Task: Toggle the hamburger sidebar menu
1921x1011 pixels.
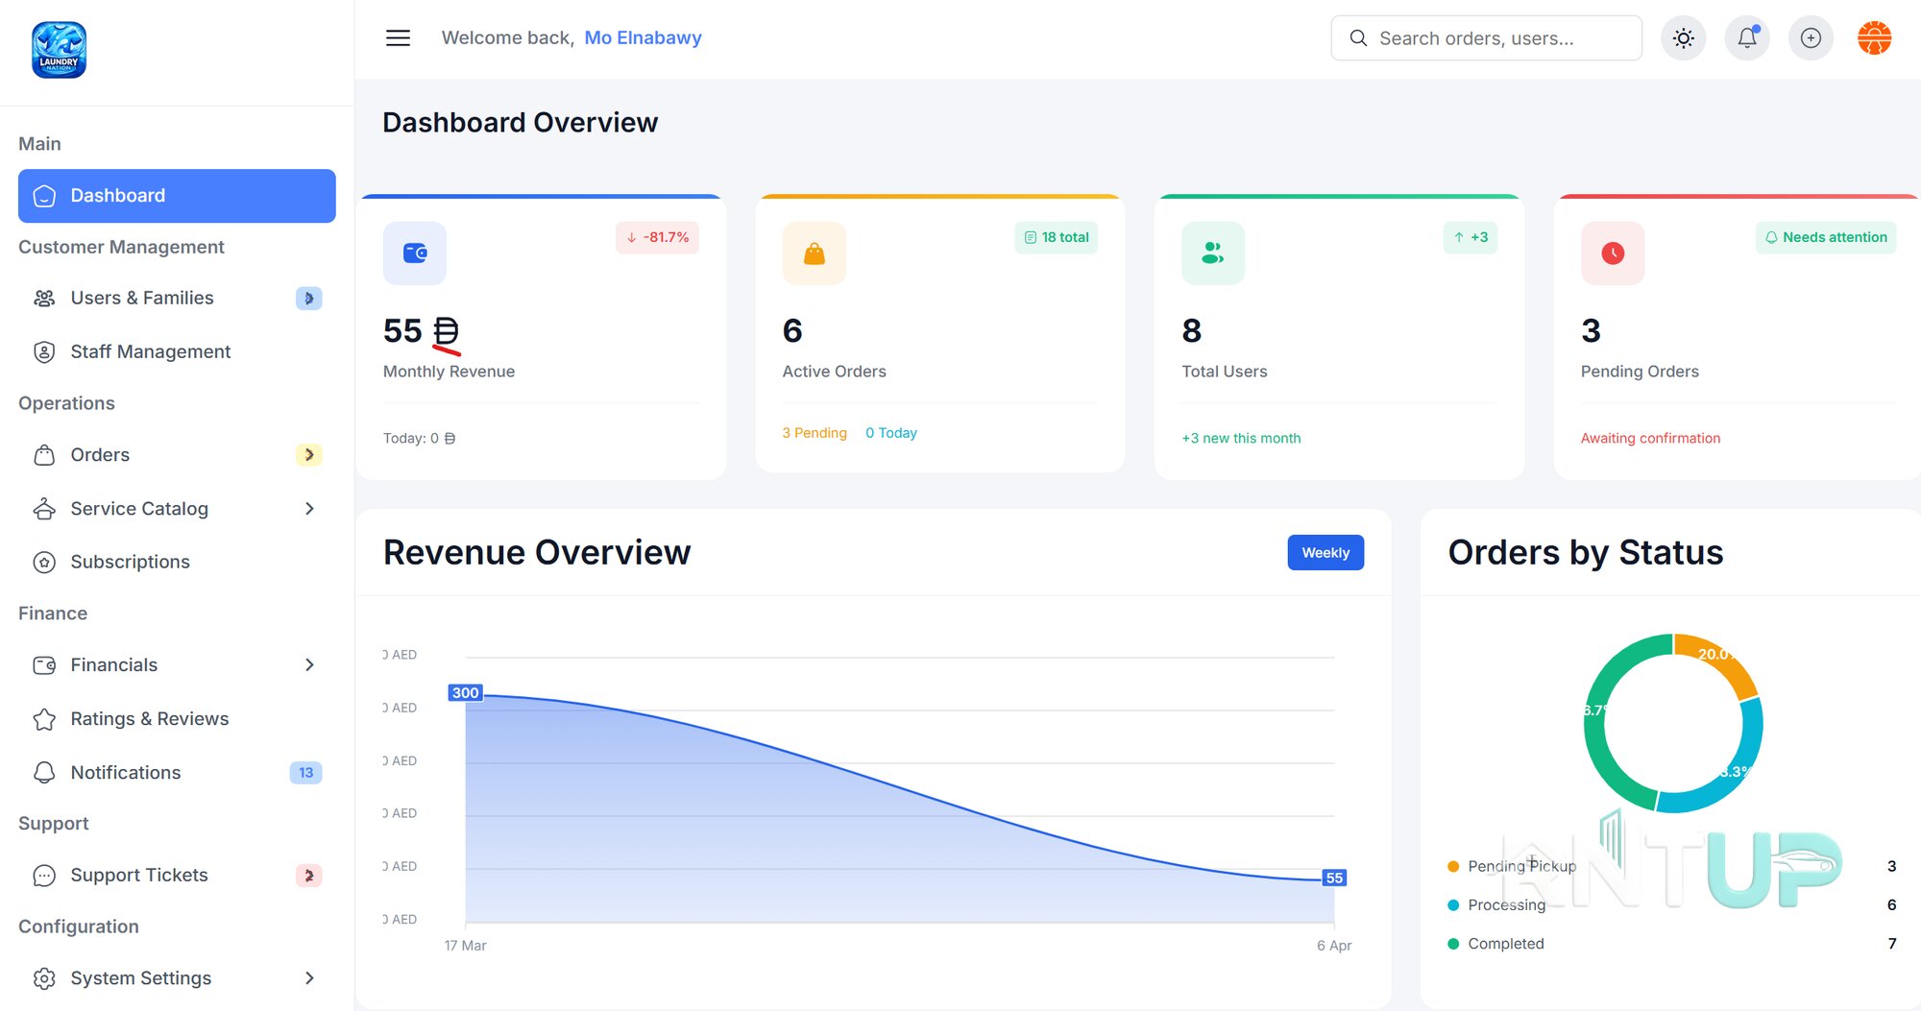Action: pyautogui.click(x=398, y=38)
